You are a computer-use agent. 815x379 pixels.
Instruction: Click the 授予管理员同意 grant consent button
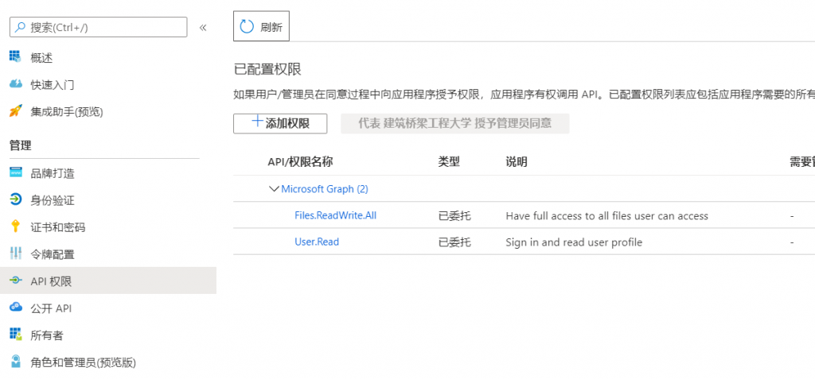(x=454, y=123)
